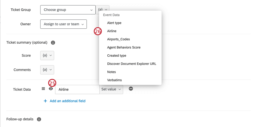Choose Airports_Codes in the menu
Viewport: 255px width, 127px height.
(x=118, y=39)
